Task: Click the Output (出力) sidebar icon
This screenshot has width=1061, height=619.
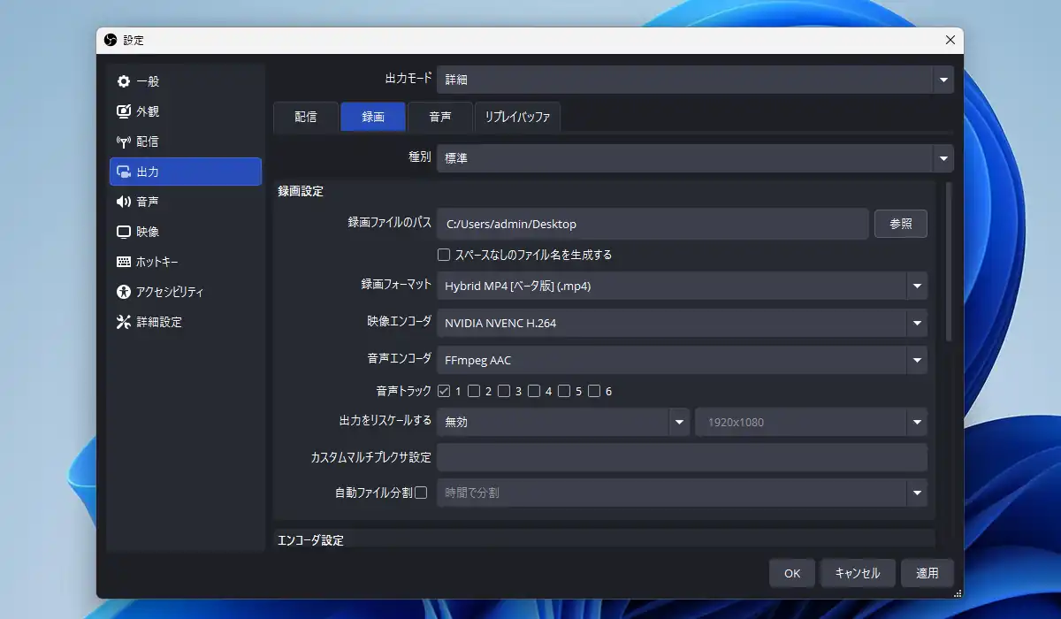Action: [124, 172]
